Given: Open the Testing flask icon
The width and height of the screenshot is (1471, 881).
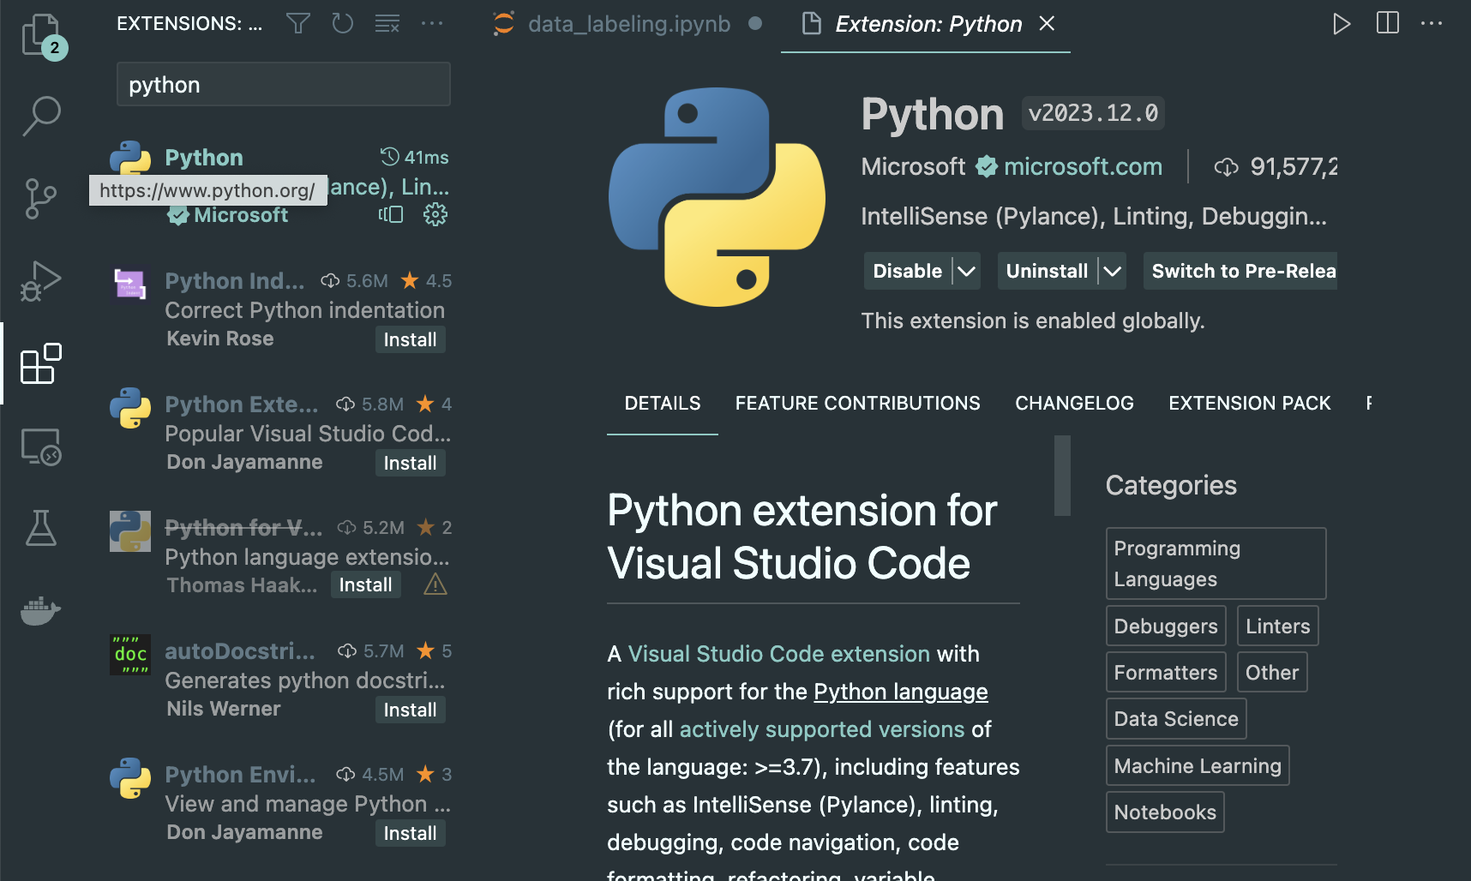Looking at the screenshot, I should point(40,528).
